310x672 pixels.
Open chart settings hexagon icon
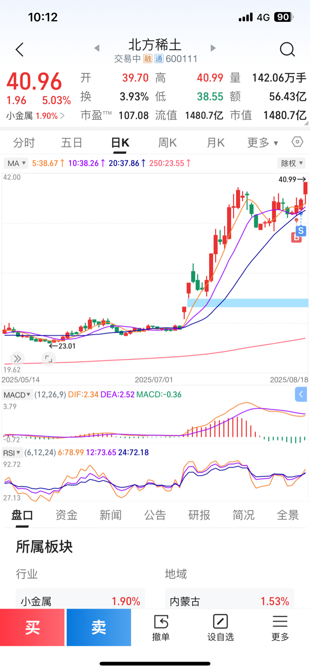tap(297, 142)
